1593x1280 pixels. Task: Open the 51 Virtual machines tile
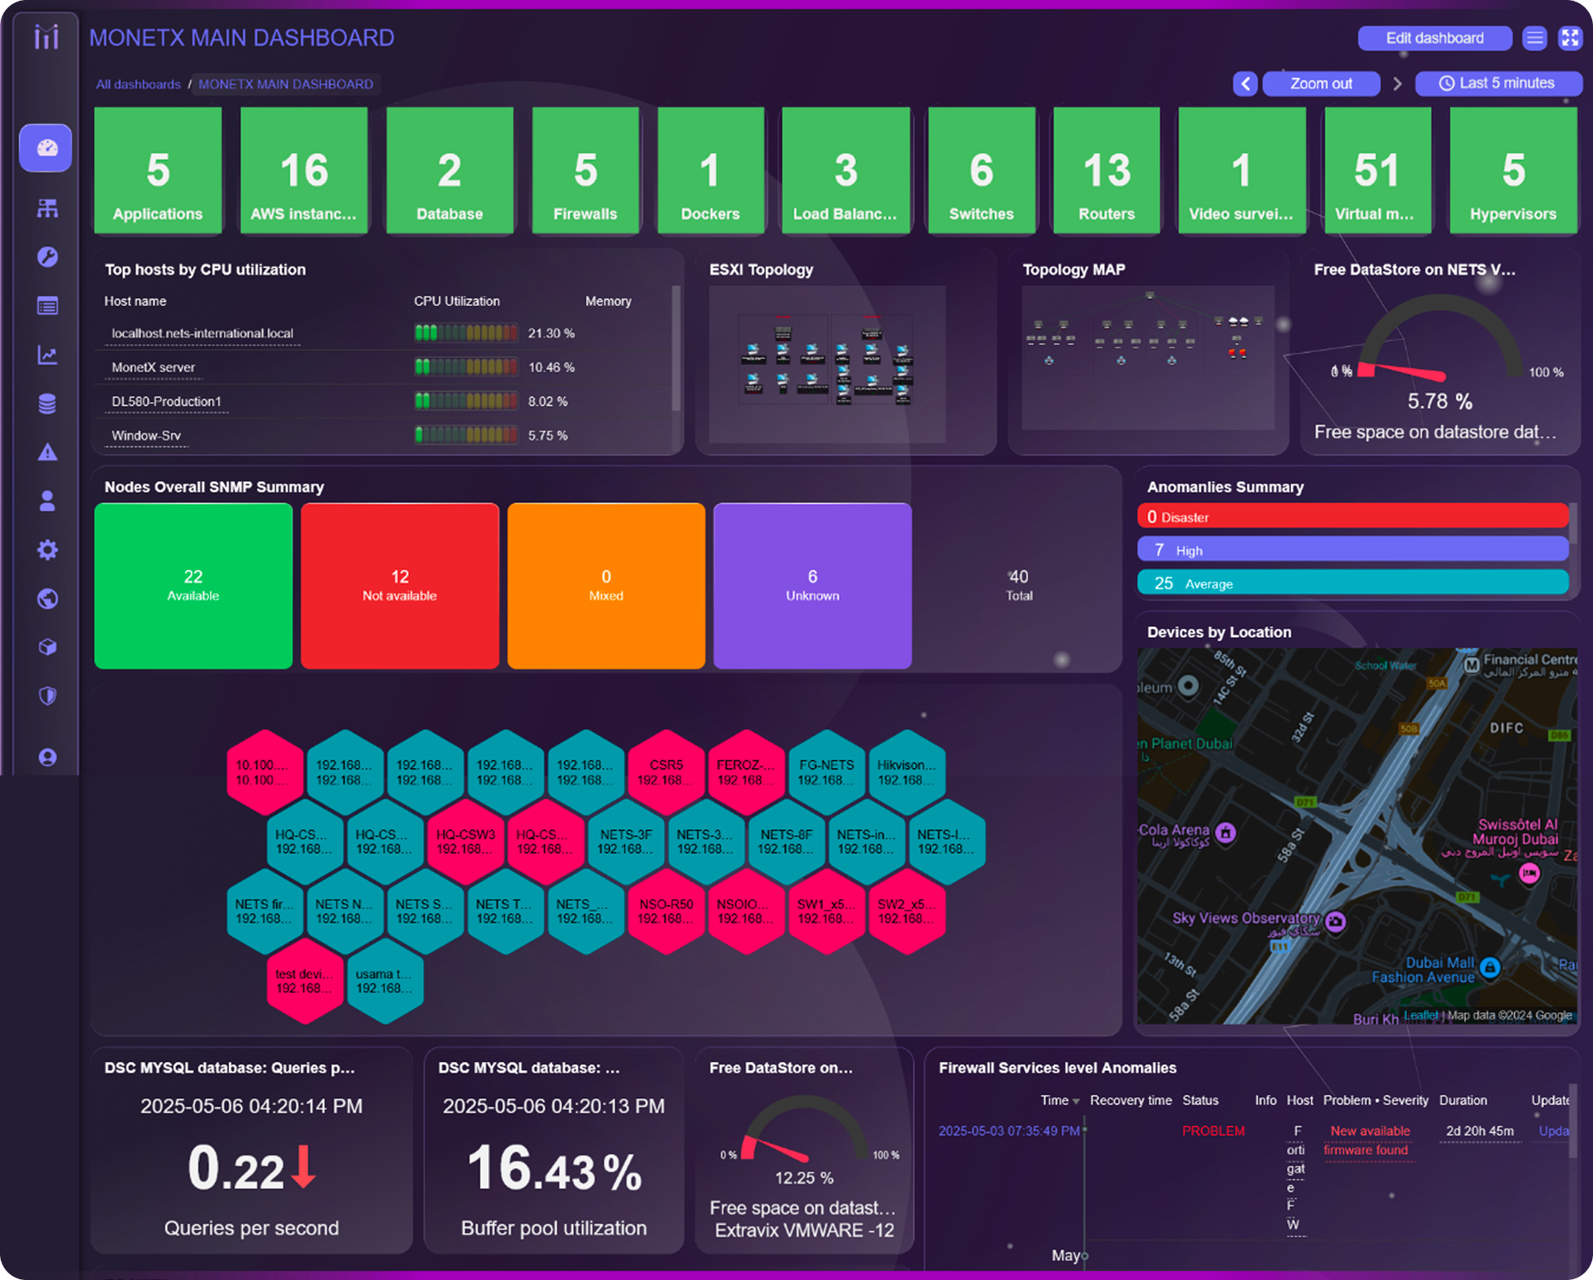(1377, 170)
